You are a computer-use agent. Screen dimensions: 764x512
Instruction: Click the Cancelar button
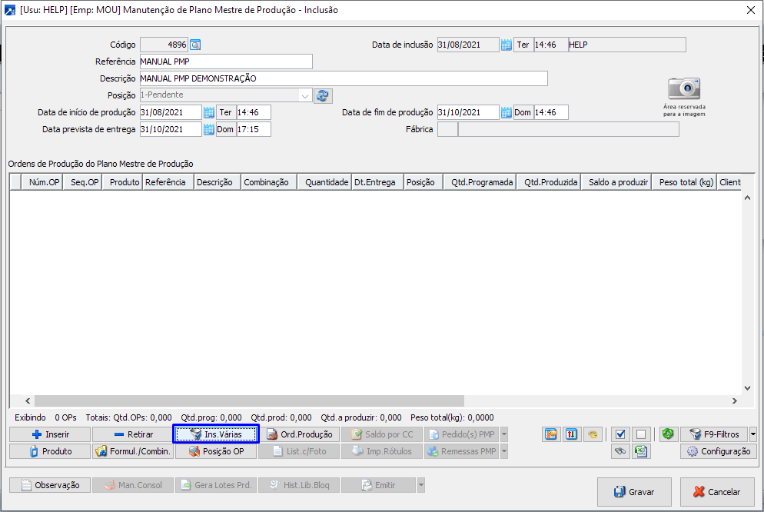coord(717,491)
